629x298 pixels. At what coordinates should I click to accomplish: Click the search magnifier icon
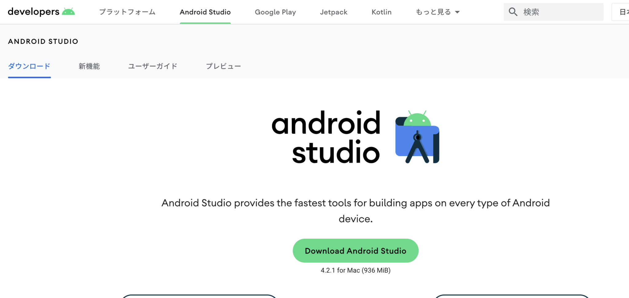513,12
